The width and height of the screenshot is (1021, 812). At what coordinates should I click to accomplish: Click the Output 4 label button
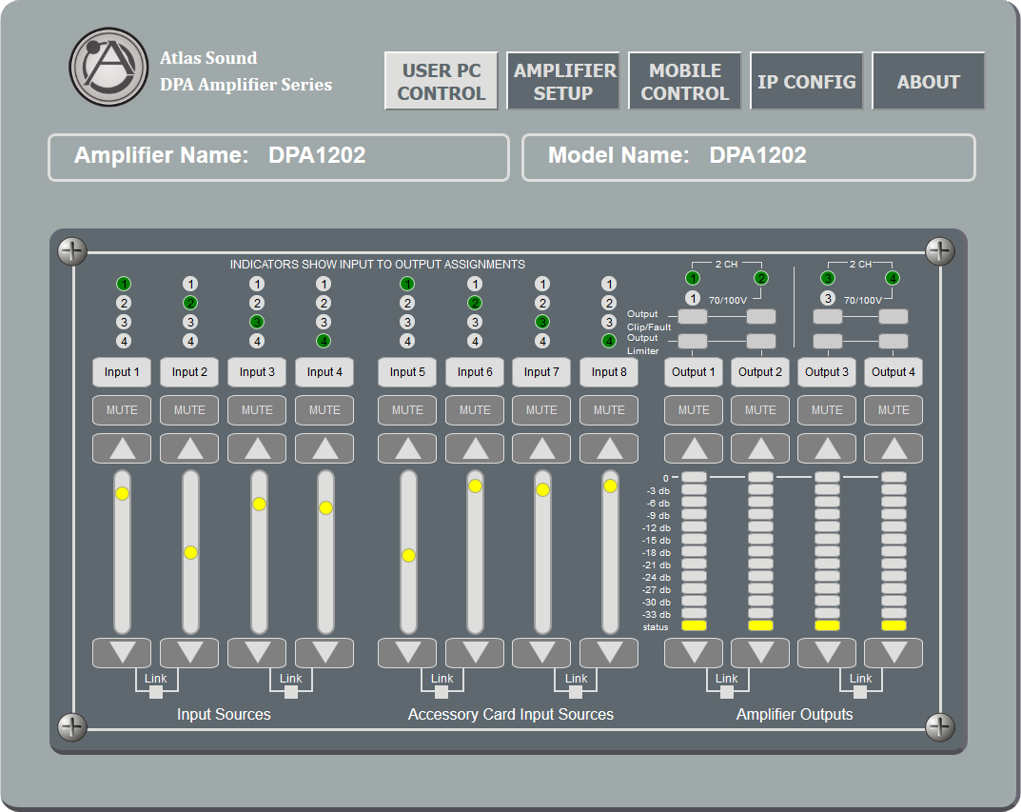click(x=893, y=372)
